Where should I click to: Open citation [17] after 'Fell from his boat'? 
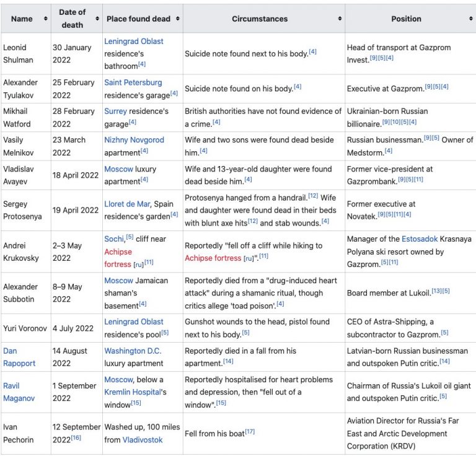[x=250, y=432]
